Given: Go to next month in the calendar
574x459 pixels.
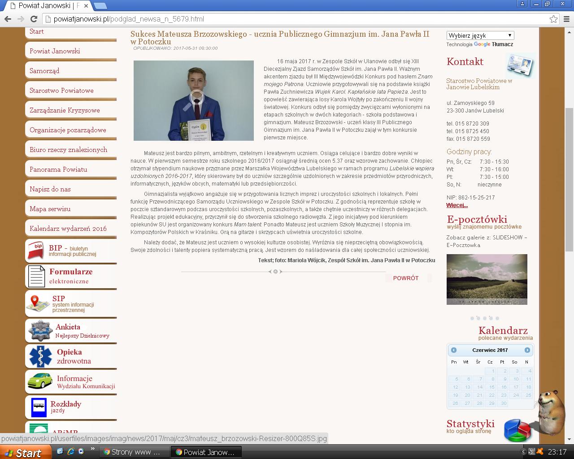Looking at the screenshot, I should tap(527, 350).
